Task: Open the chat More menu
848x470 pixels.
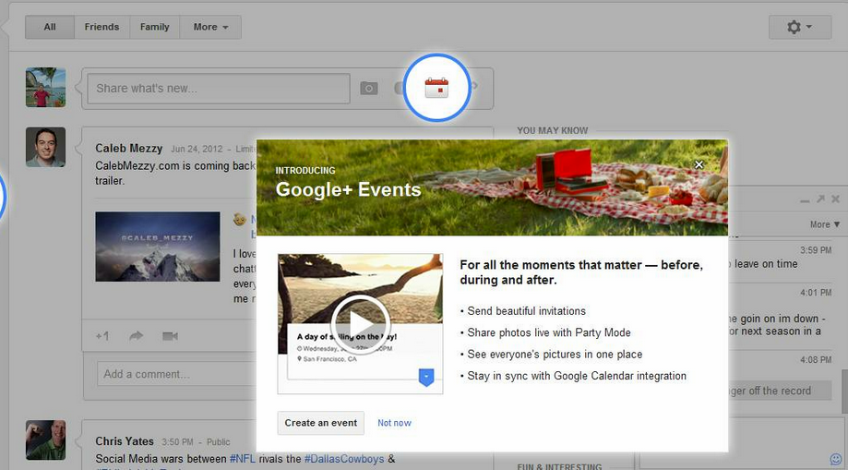Action: click(x=825, y=224)
